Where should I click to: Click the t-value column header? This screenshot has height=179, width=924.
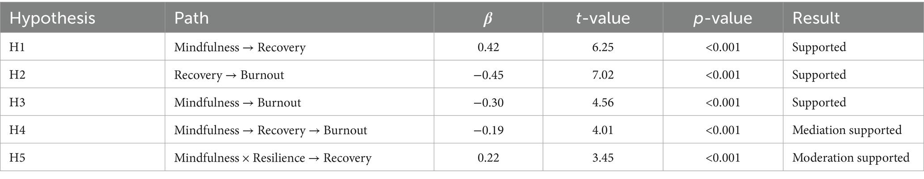pos(603,18)
